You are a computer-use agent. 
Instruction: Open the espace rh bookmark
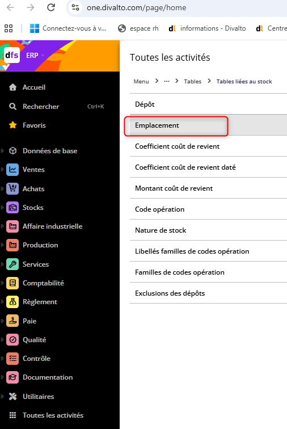[138, 28]
